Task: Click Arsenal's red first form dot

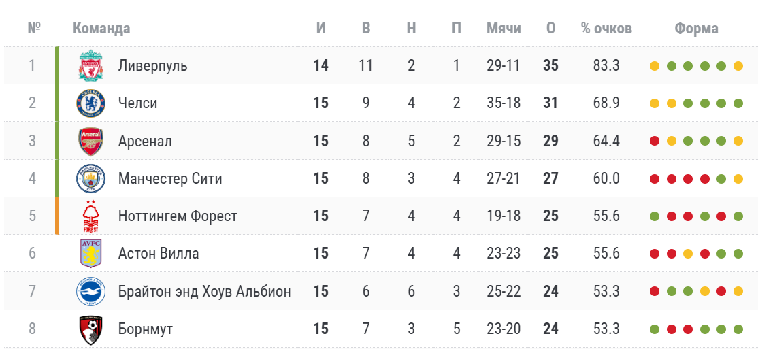Action: (655, 141)
